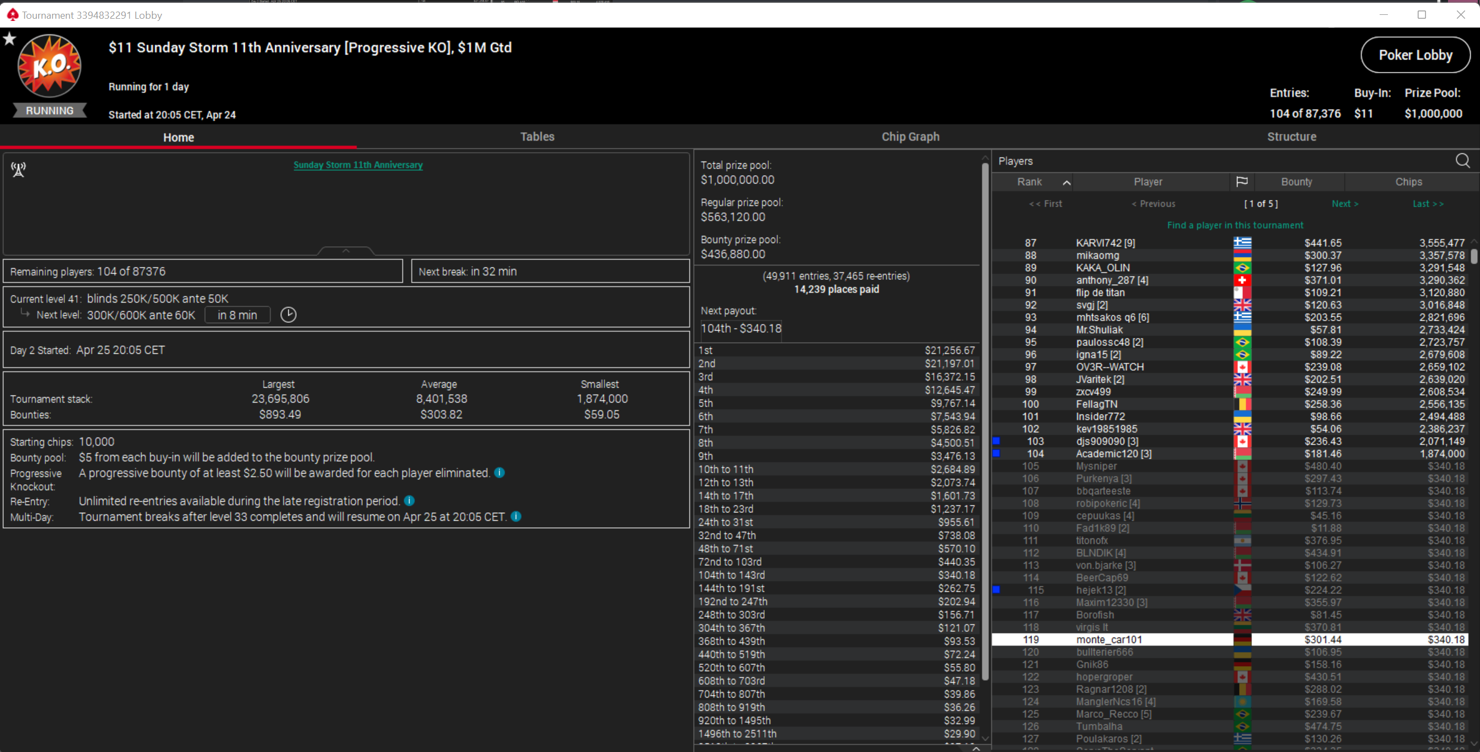Click the broadcast antenna icon in the banner
Viewport: 1480px width, 752px height.
[18, 169]
